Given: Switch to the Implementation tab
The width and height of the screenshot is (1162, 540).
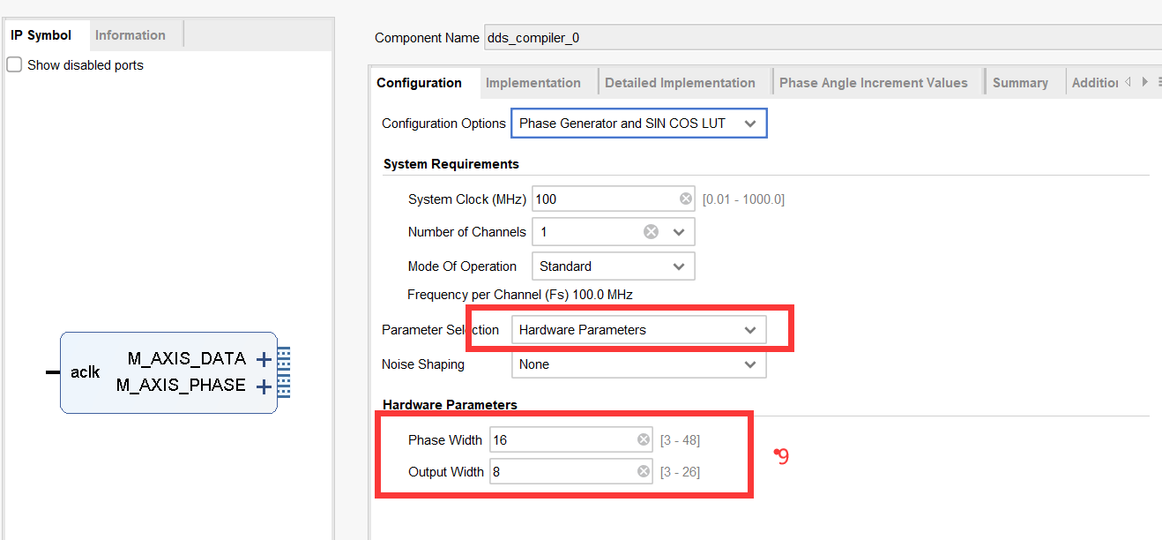Looking at the screenshot, I should point(533,83).
